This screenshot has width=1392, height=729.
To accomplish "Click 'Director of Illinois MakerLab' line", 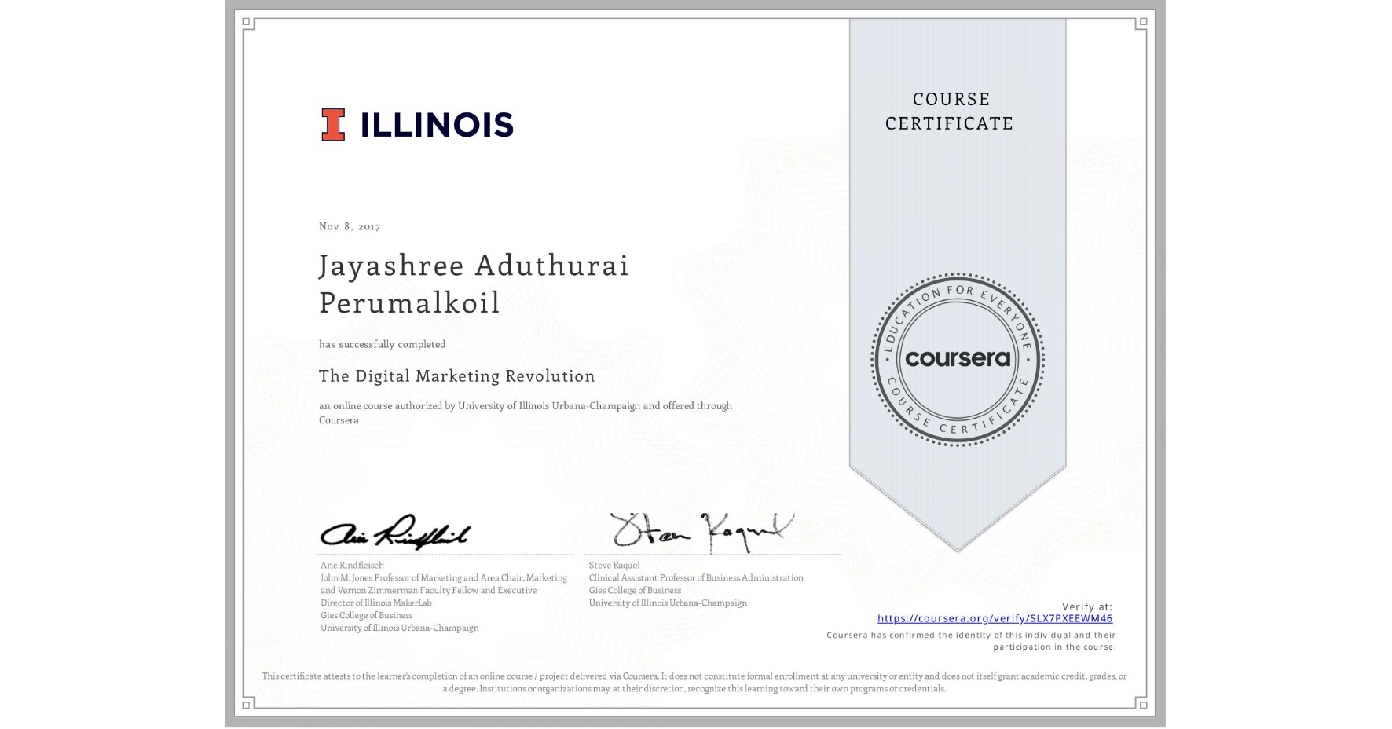I will point(376,603).
